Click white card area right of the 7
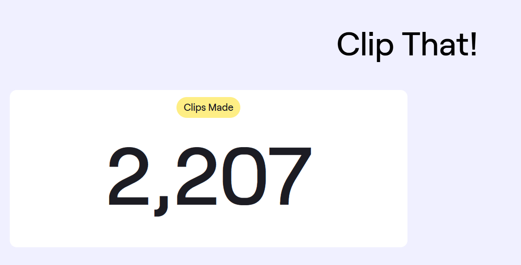This screenshot has width=521, height=265. [359, 176]
